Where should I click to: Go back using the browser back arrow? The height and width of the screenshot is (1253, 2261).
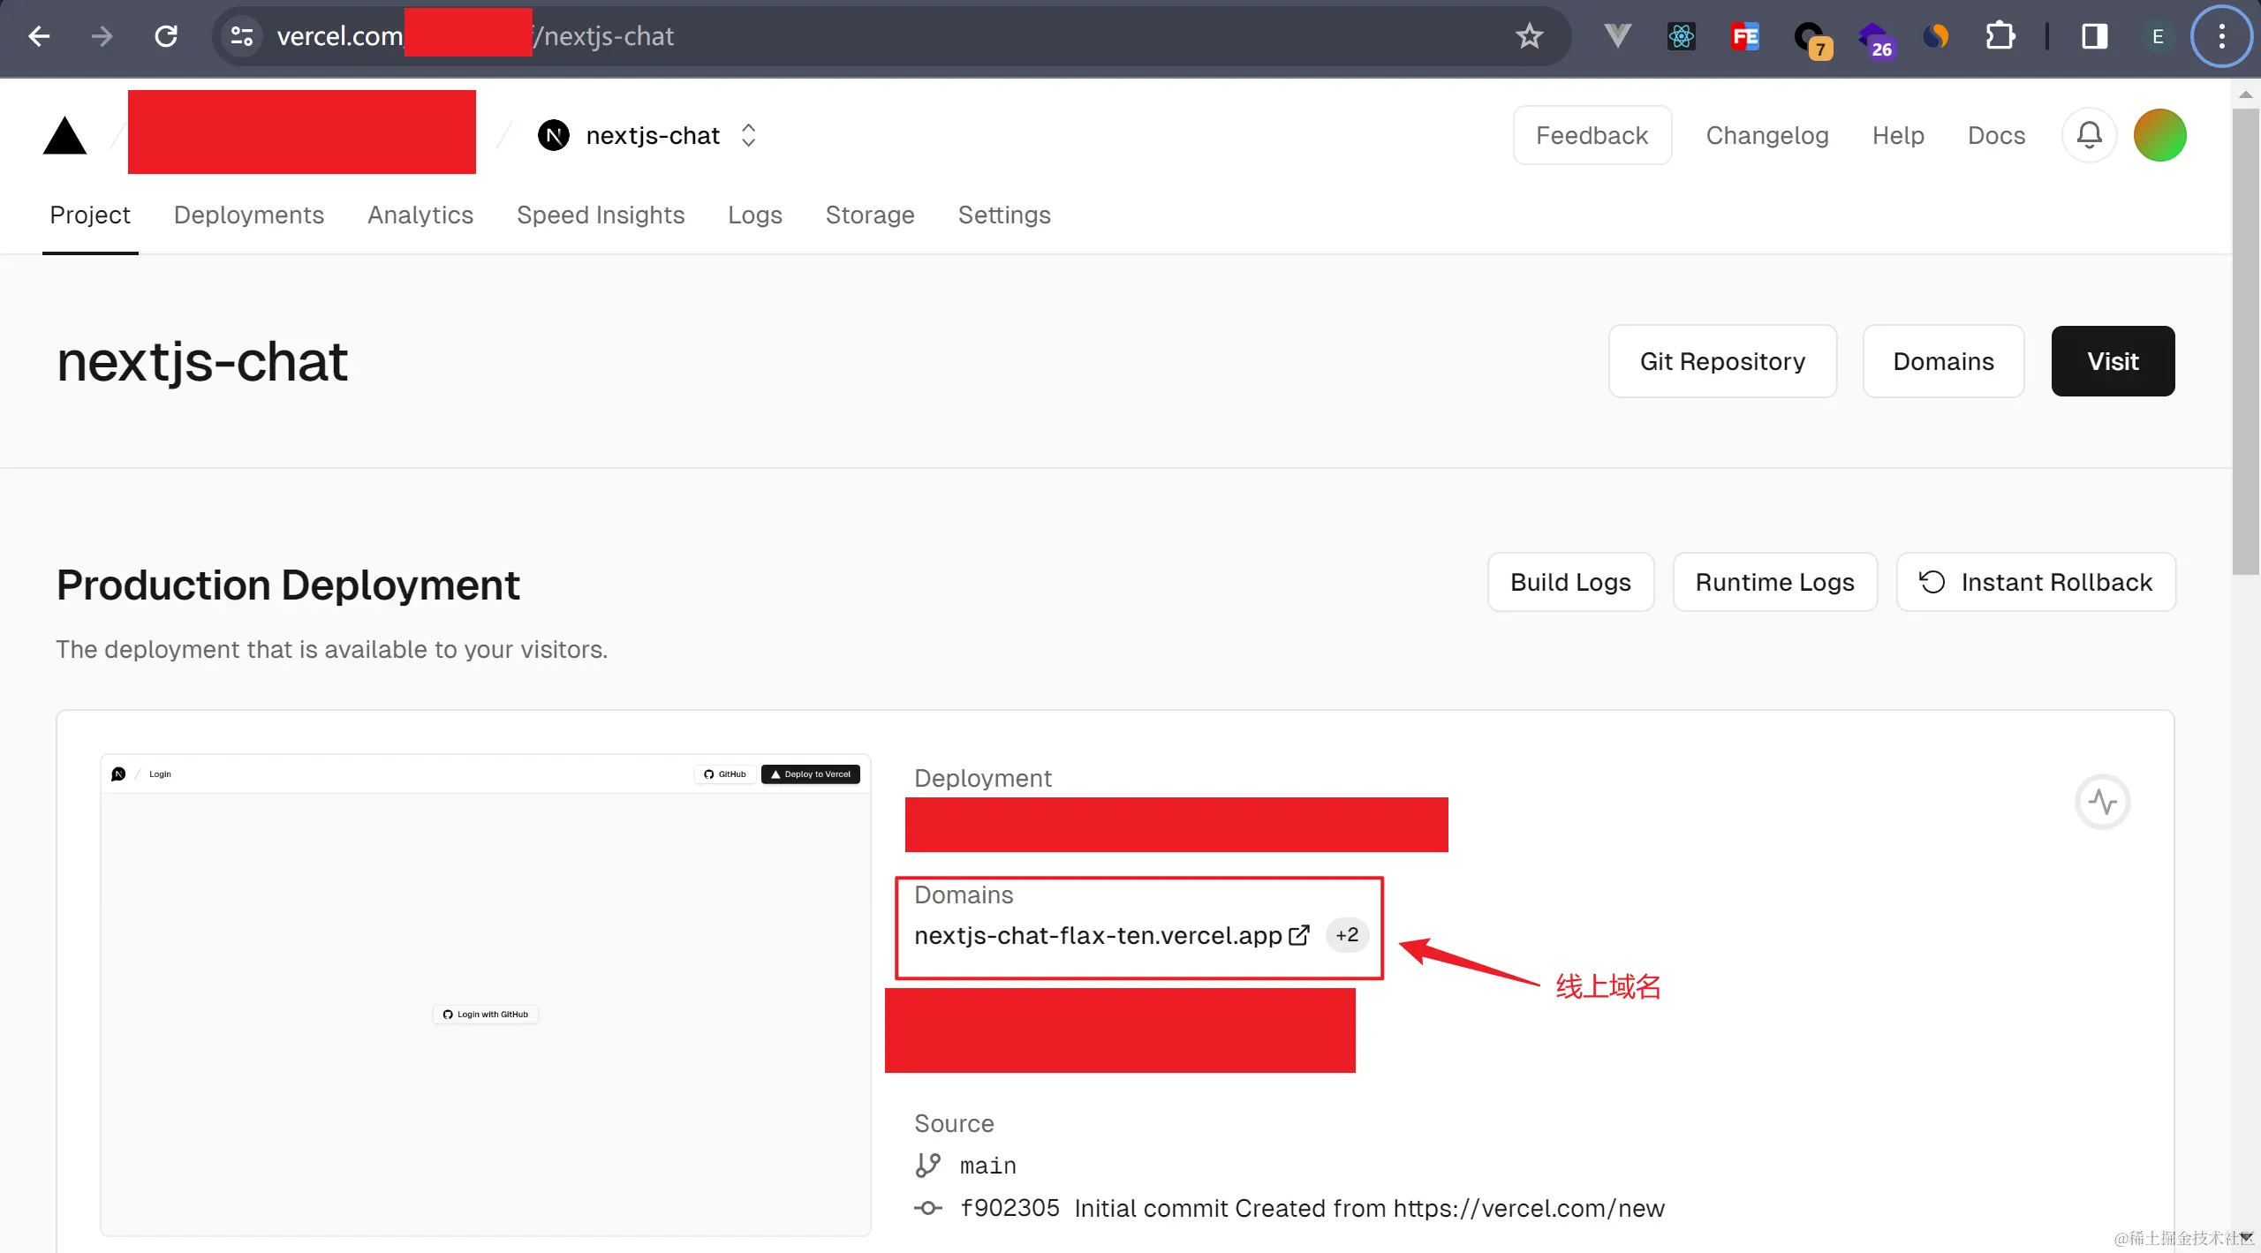tap(40, 36)
